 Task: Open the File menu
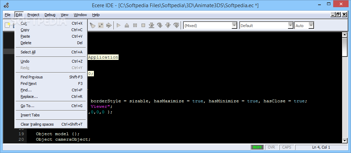point(8,15)
